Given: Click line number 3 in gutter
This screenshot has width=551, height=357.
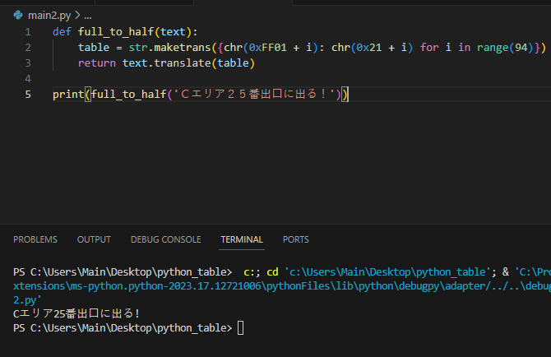Looking at the screenshot, I should tap(28, 63).
